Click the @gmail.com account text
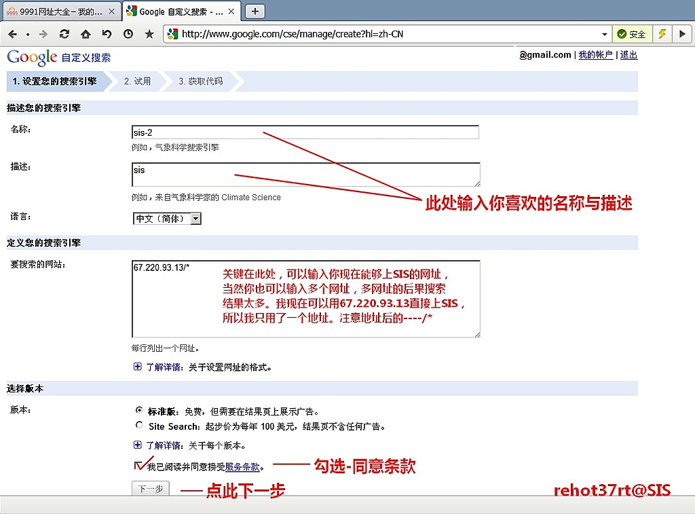The image size is (695, 514). click(x=545, y=54)
